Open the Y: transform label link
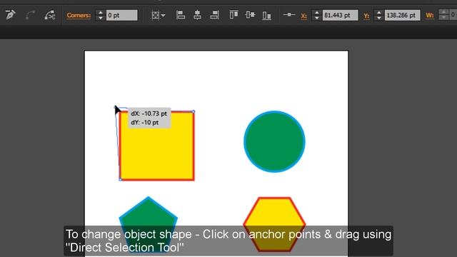This screenshot has width=457, height=257. tap(366, 16)
